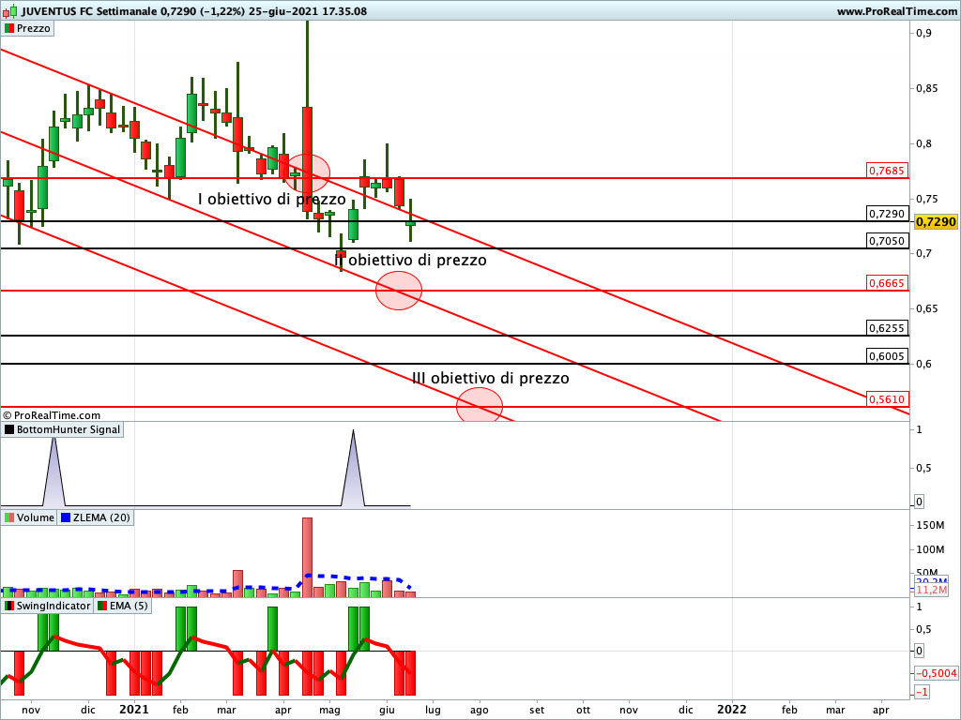This screenshot has height=720, width=961.
Task: Select the red 0,7685 price level label
Action: (887, 171)
